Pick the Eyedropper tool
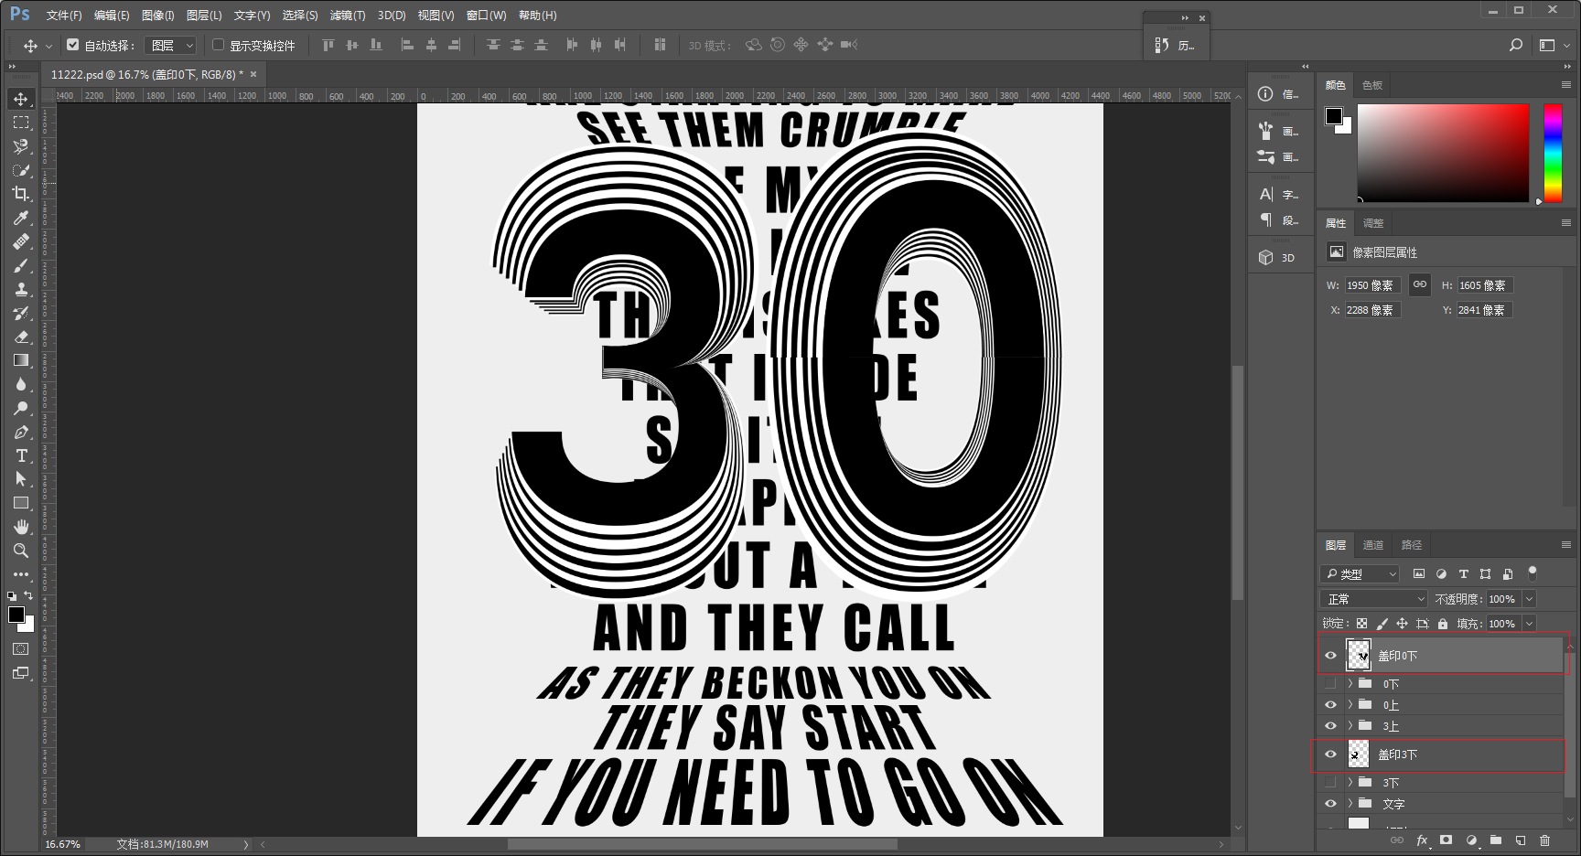Viewport: 1581px width, 856px height. click(20, 218)
